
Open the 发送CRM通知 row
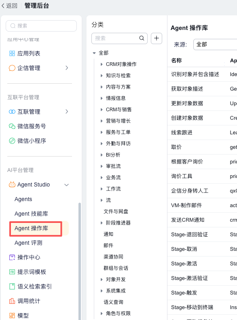point(202,220)
